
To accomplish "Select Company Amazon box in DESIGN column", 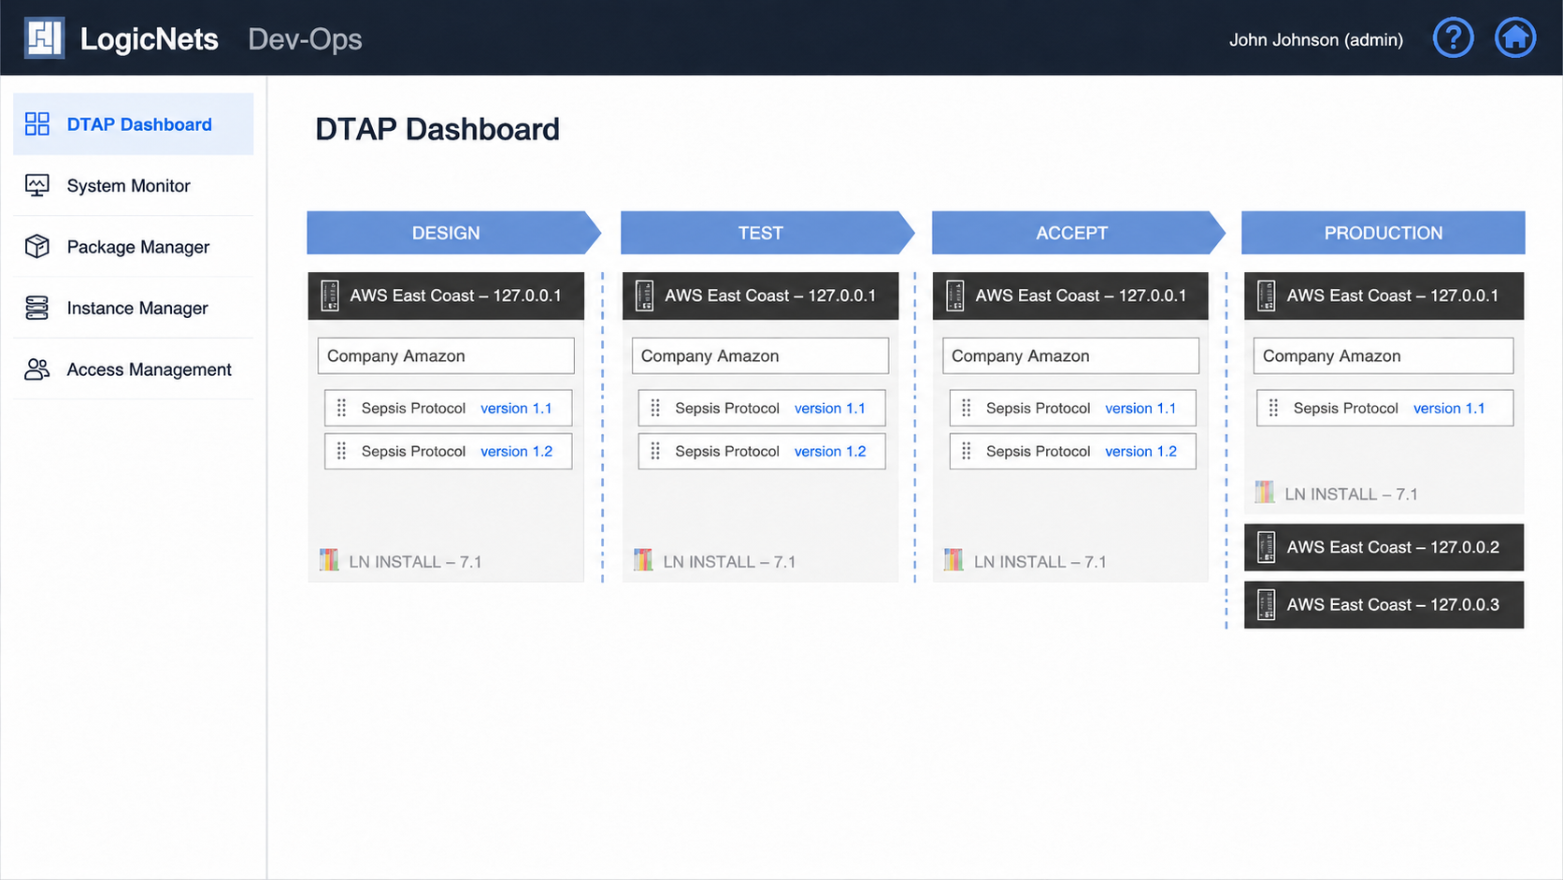I will click(446, 355).
